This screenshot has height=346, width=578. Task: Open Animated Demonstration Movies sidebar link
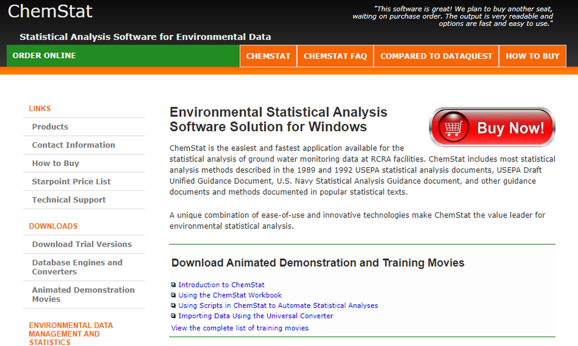click(83, 295)
